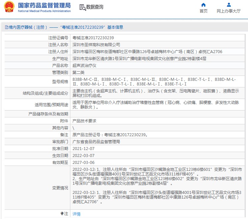Select registrant name 深圳市圣祥高科技有限公司

tap(96, 45)
